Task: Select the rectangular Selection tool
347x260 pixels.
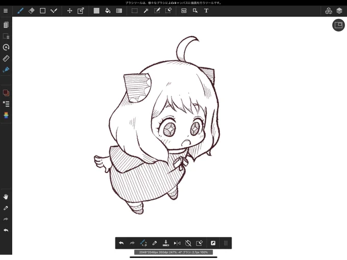Action: point(135,11)
